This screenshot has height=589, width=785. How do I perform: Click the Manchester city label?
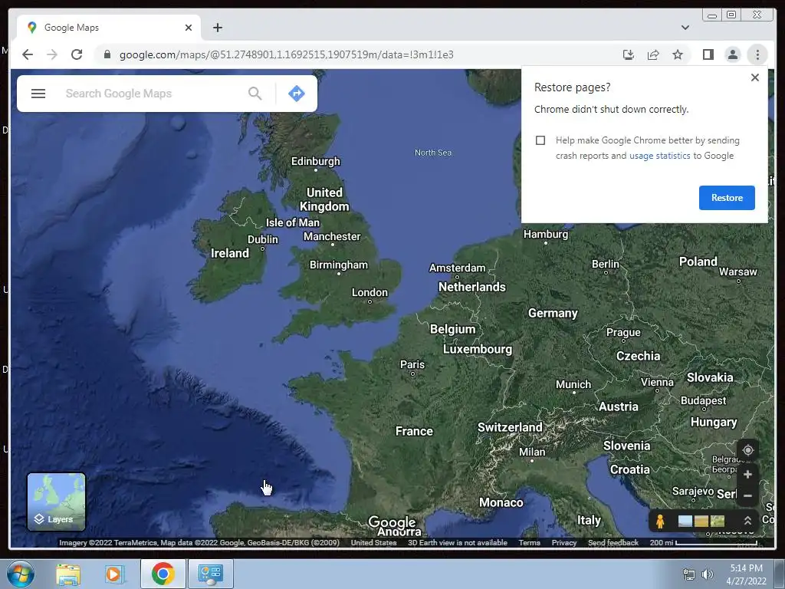click(332, 236)
